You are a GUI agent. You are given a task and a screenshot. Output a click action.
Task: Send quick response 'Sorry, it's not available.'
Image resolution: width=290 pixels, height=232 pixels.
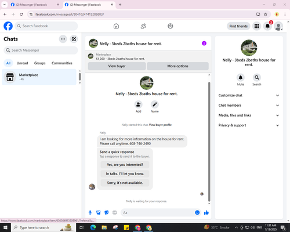tap(125, 183)
